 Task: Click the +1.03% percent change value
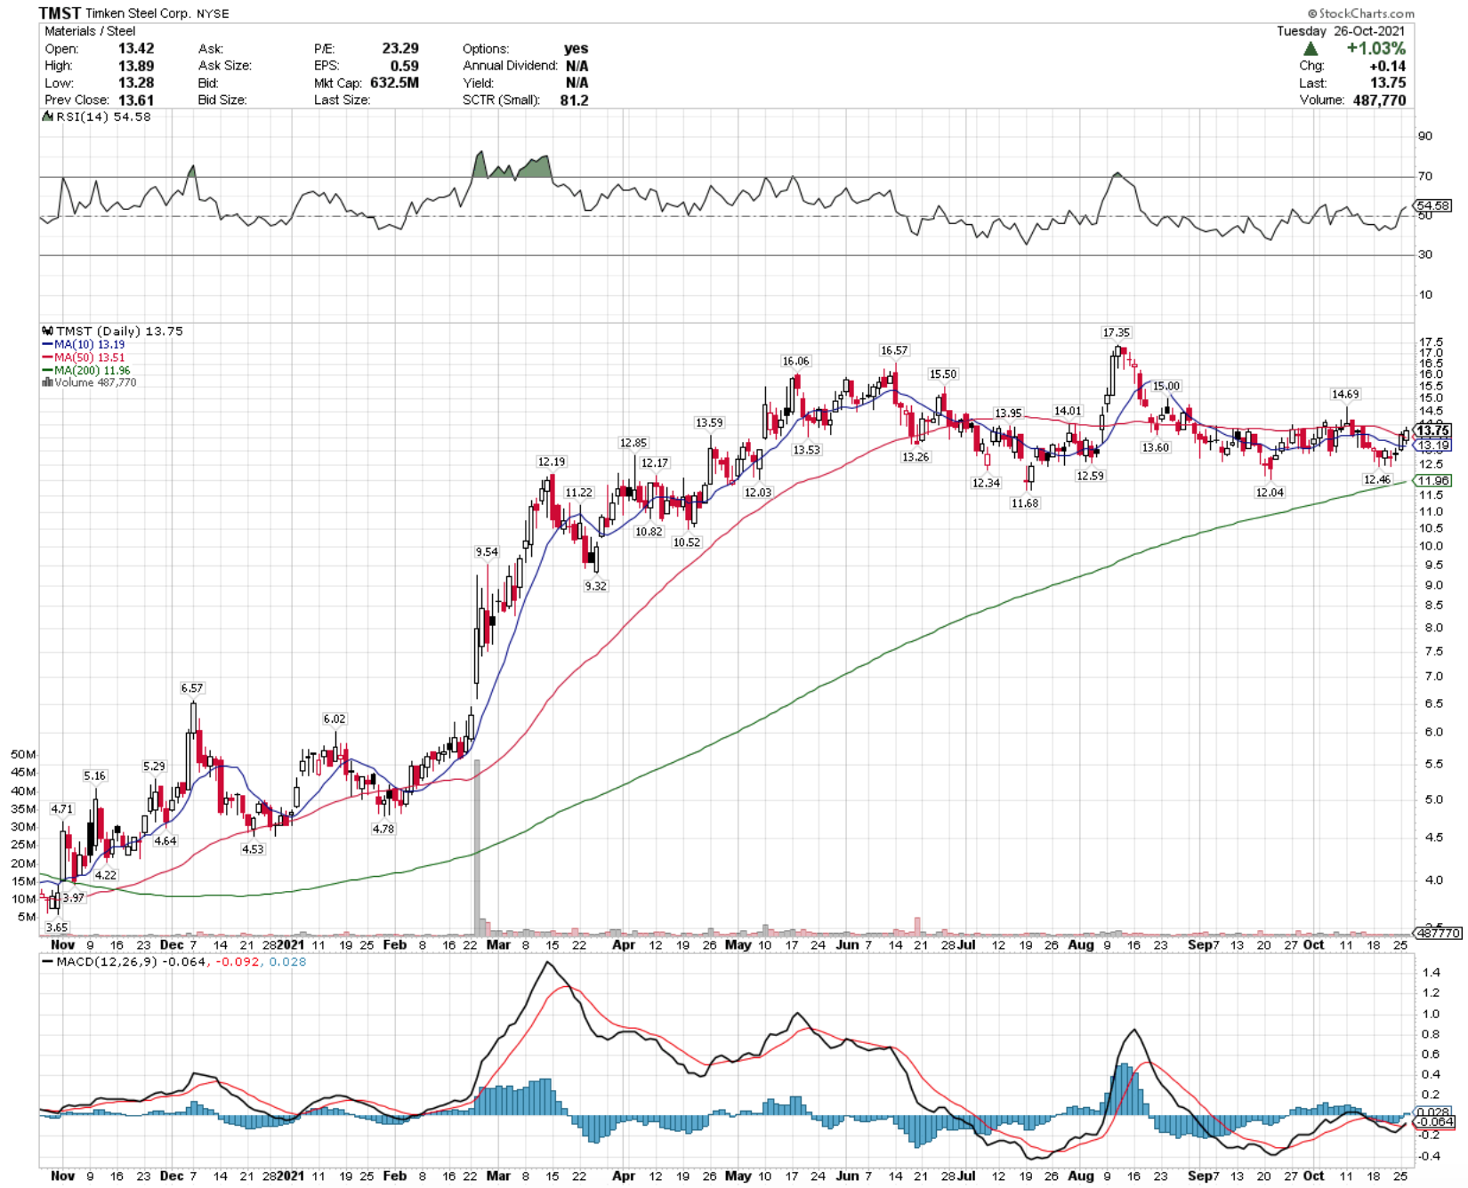coord(1375,49)
